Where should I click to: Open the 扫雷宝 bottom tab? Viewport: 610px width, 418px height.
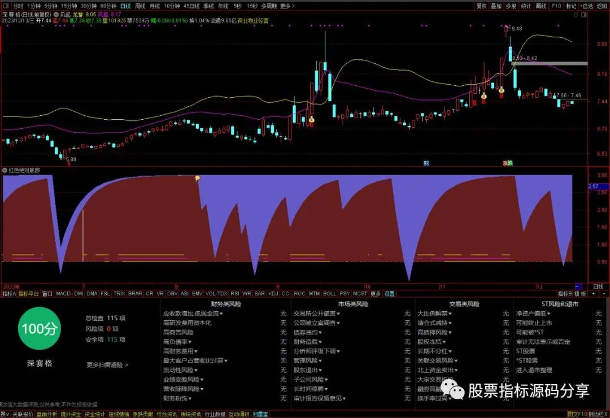click(260, 414)
